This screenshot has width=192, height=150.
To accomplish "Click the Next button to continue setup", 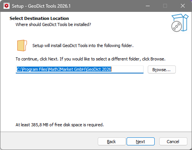I will pyautogui.click(x=140, y=142).
